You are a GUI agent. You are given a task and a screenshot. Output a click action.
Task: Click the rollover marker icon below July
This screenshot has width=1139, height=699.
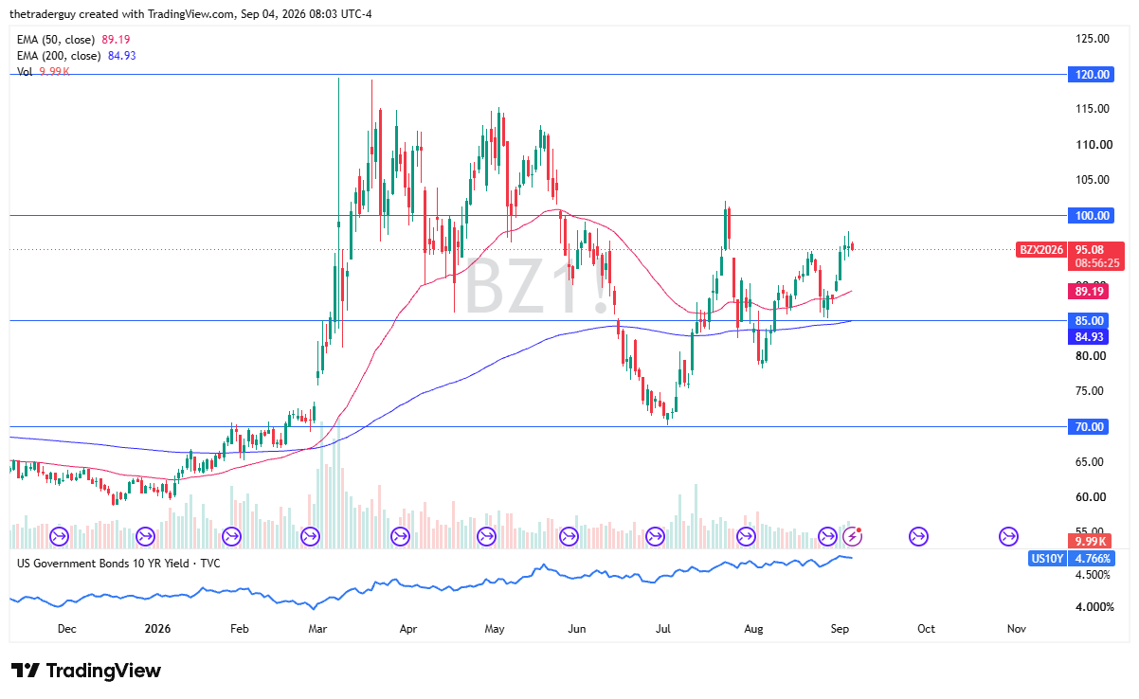point(655,537)
